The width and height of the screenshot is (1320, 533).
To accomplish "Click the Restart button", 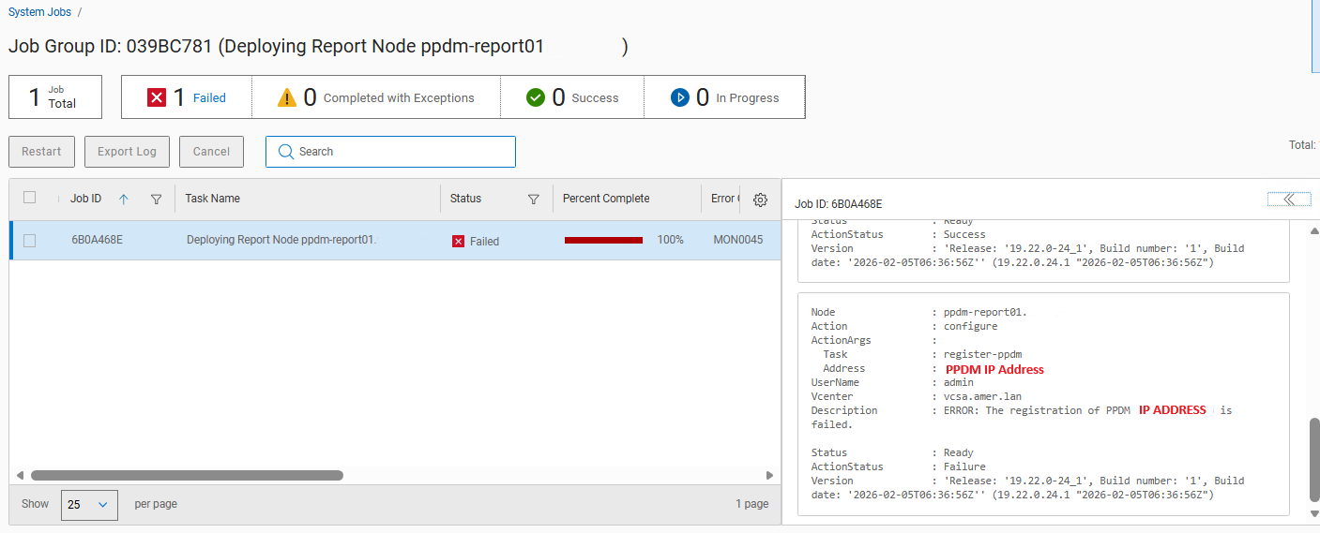I will [x=41, y=152].
